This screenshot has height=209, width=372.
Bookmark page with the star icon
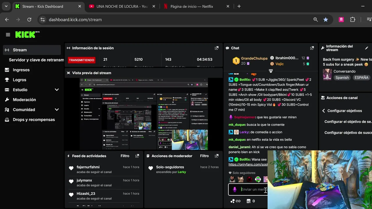(326, 20)
